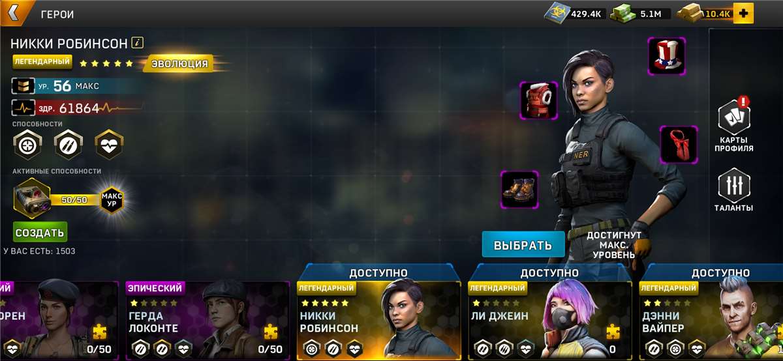
Task: Select the stars-and-stripes top hat item
Action: 666,55
